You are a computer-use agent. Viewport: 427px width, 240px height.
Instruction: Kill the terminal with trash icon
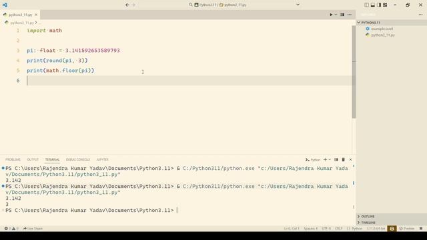click(x=344, y=160)
